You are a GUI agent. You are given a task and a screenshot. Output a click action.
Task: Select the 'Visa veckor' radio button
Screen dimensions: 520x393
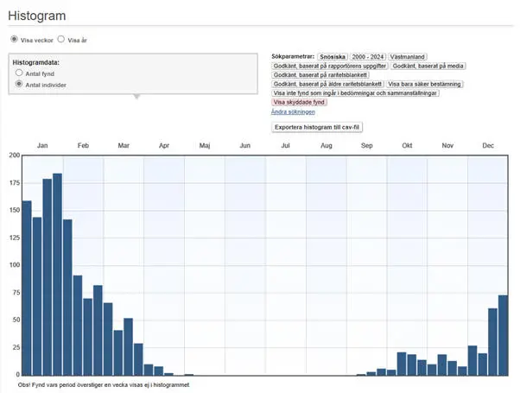[14, 40]
